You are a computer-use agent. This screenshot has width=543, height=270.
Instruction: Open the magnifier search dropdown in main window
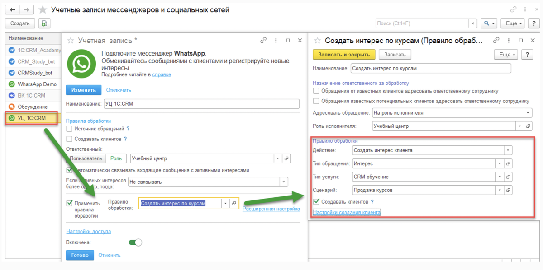click(489, 23)
